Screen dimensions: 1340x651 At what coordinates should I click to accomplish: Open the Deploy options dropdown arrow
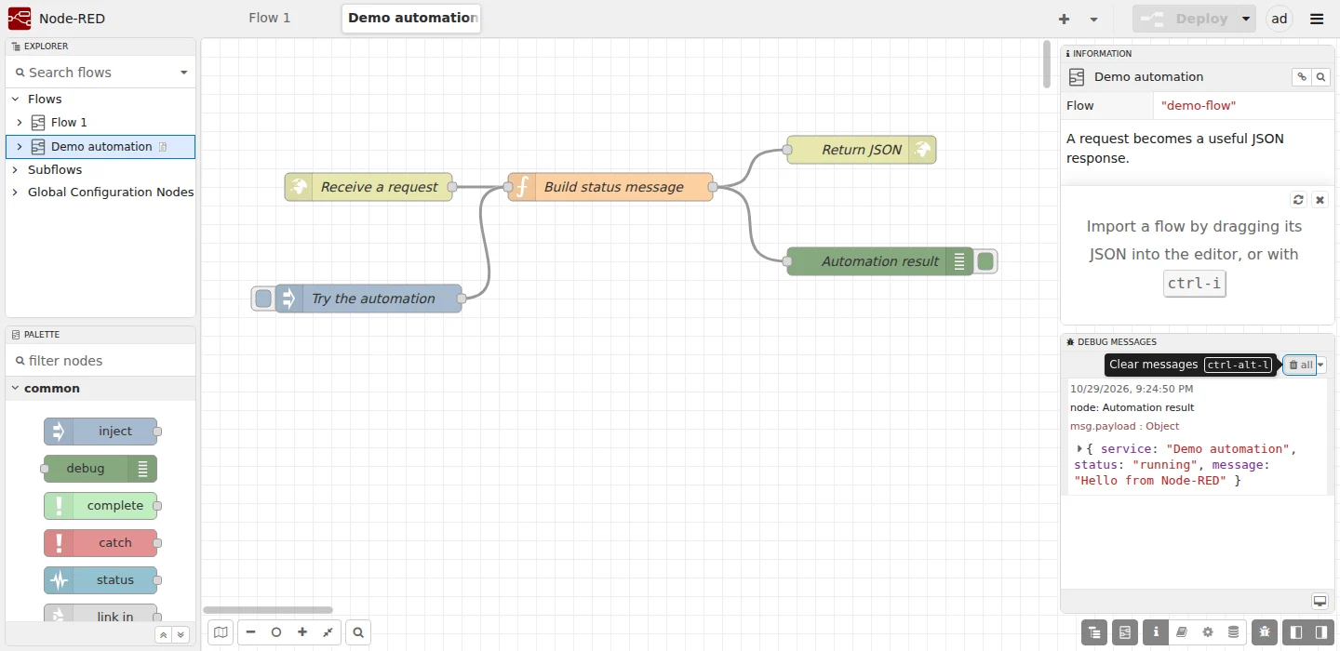(x=1246, y=19)
